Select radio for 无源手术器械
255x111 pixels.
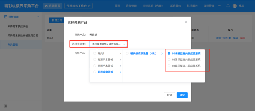point(94,66)
